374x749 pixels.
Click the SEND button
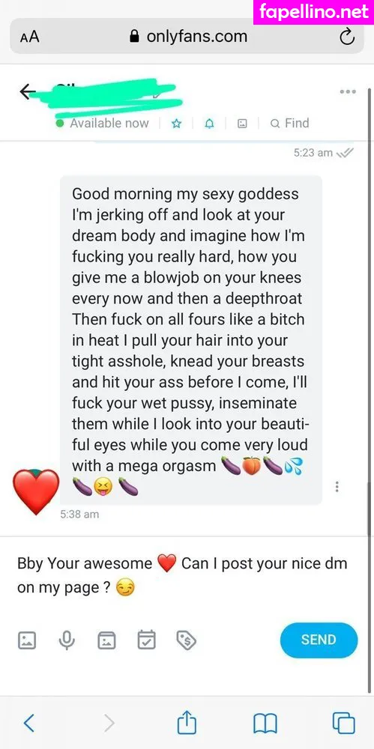[x=319, y=640]
